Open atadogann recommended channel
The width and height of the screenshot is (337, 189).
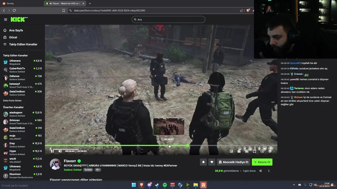tap(22, 114)
